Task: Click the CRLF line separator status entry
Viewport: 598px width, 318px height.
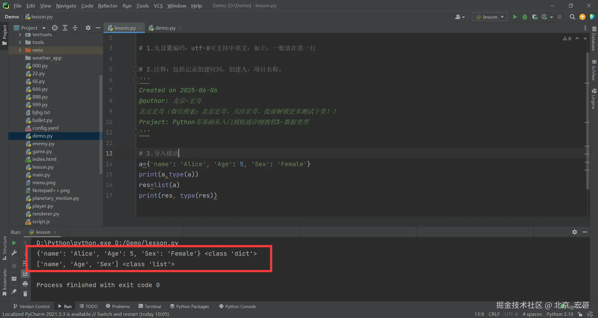Action: (x=494, y=314)
